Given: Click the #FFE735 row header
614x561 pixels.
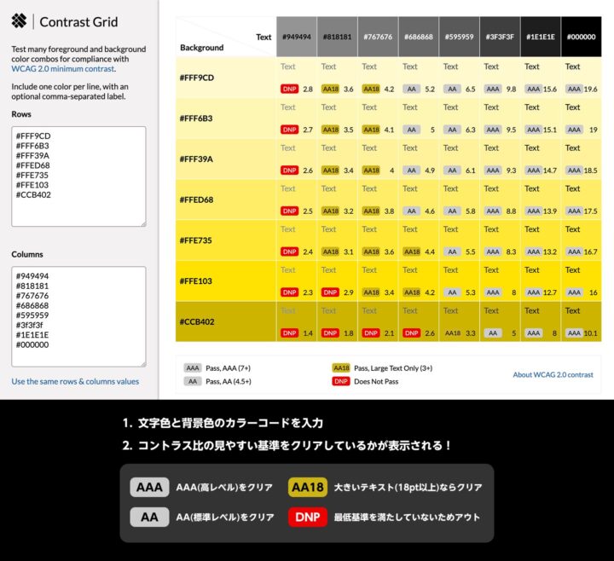Looking at the screenshot, I should tap(226, 240).
